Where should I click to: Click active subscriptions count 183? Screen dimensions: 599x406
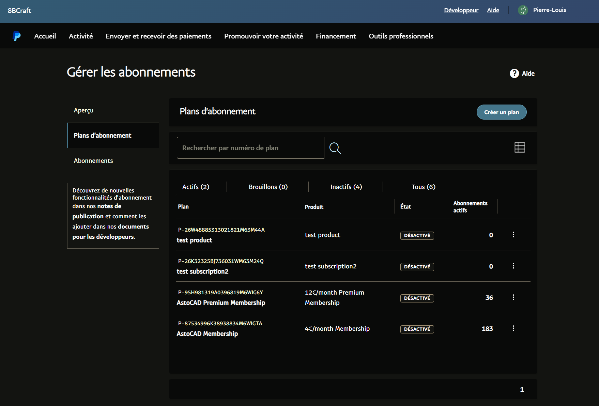[487, 329]
